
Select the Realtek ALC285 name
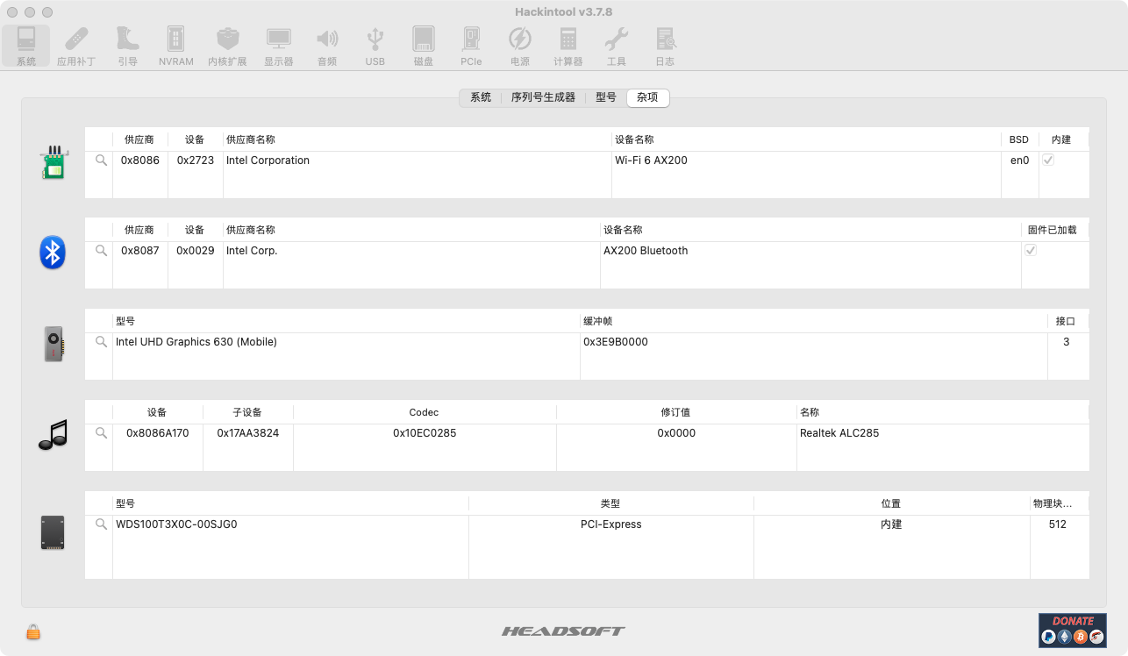point(839,433)
